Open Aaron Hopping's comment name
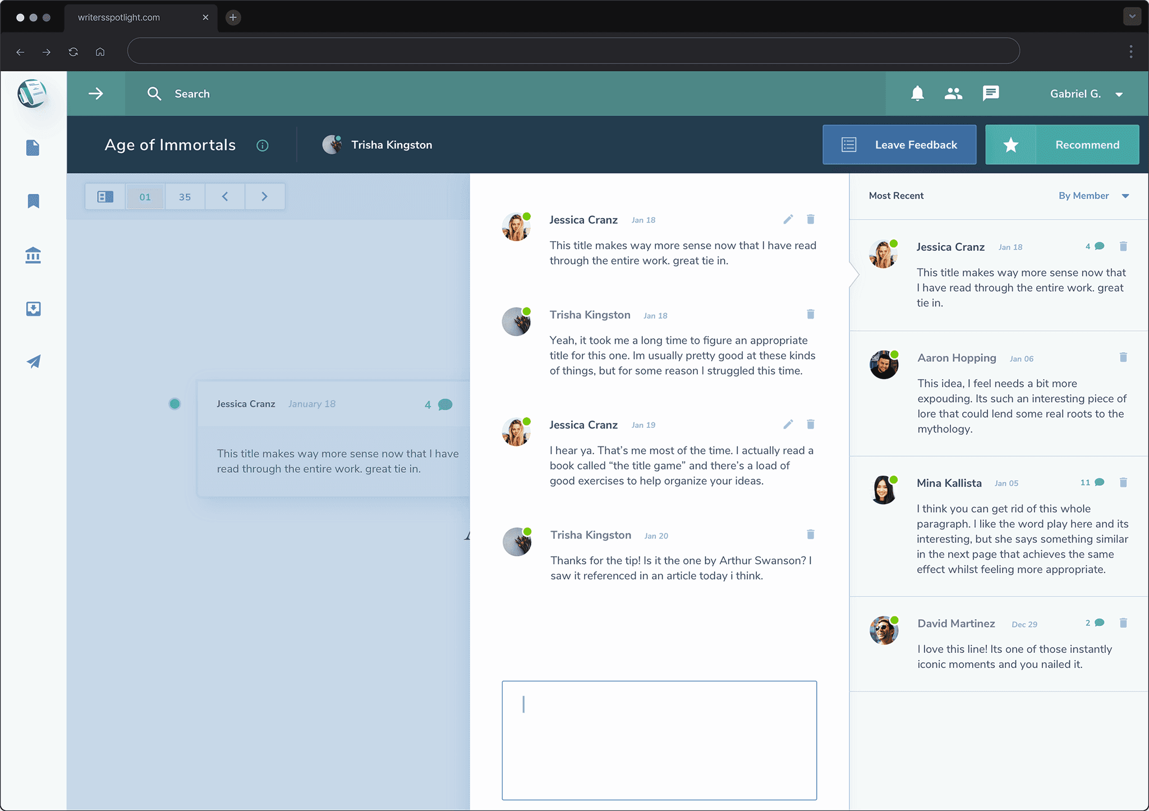Image resolution: width=1149 pixels, height=811 pixels. click(957, 358)
